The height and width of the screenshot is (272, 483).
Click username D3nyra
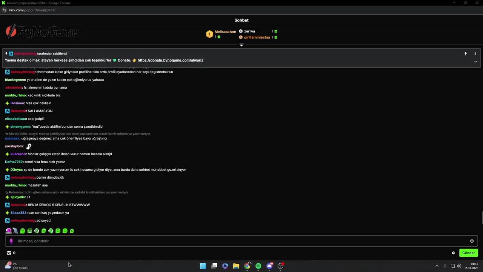point(17,170)
